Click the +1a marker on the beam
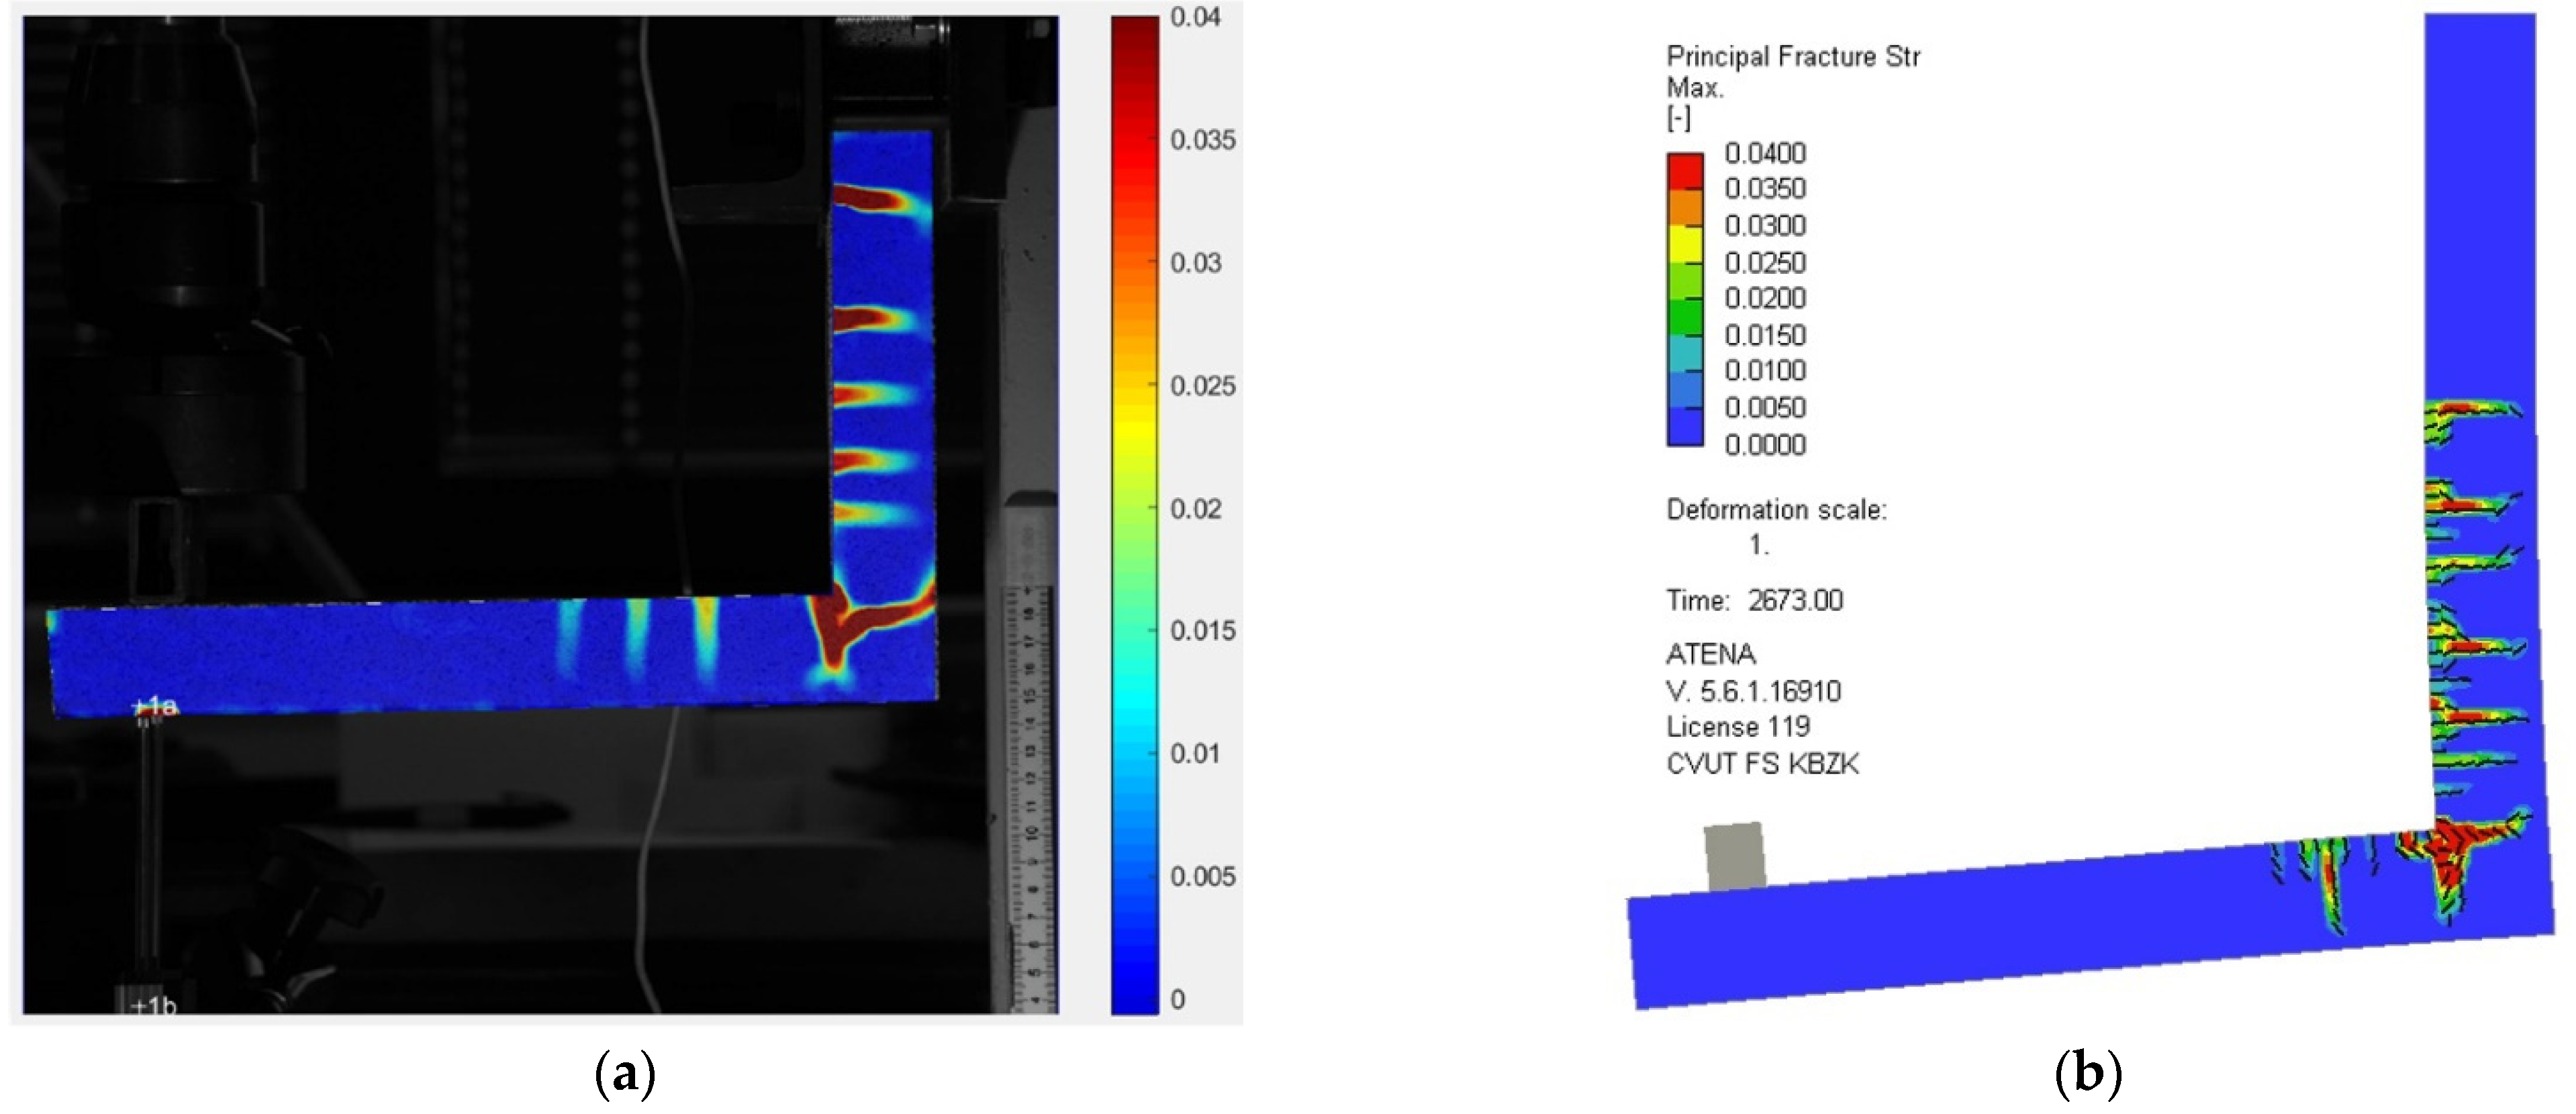Image resolution: width=2576 pixels, height=1114 pixels. tap(154, 707)
